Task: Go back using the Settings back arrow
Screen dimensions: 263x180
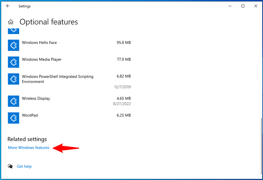Action: pyautogui.click(x=8, y=6)
